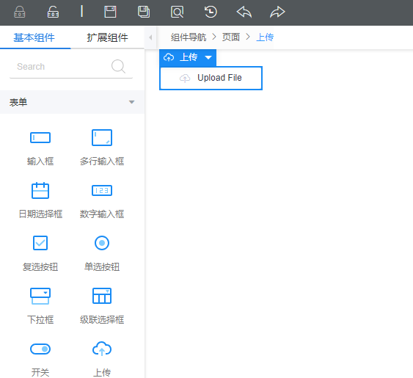Image resolution: width=413 pixels, height=378 pixels.
Task: Open the dropdown arrow on 上传 tag
Action: [x=208, y=57]
